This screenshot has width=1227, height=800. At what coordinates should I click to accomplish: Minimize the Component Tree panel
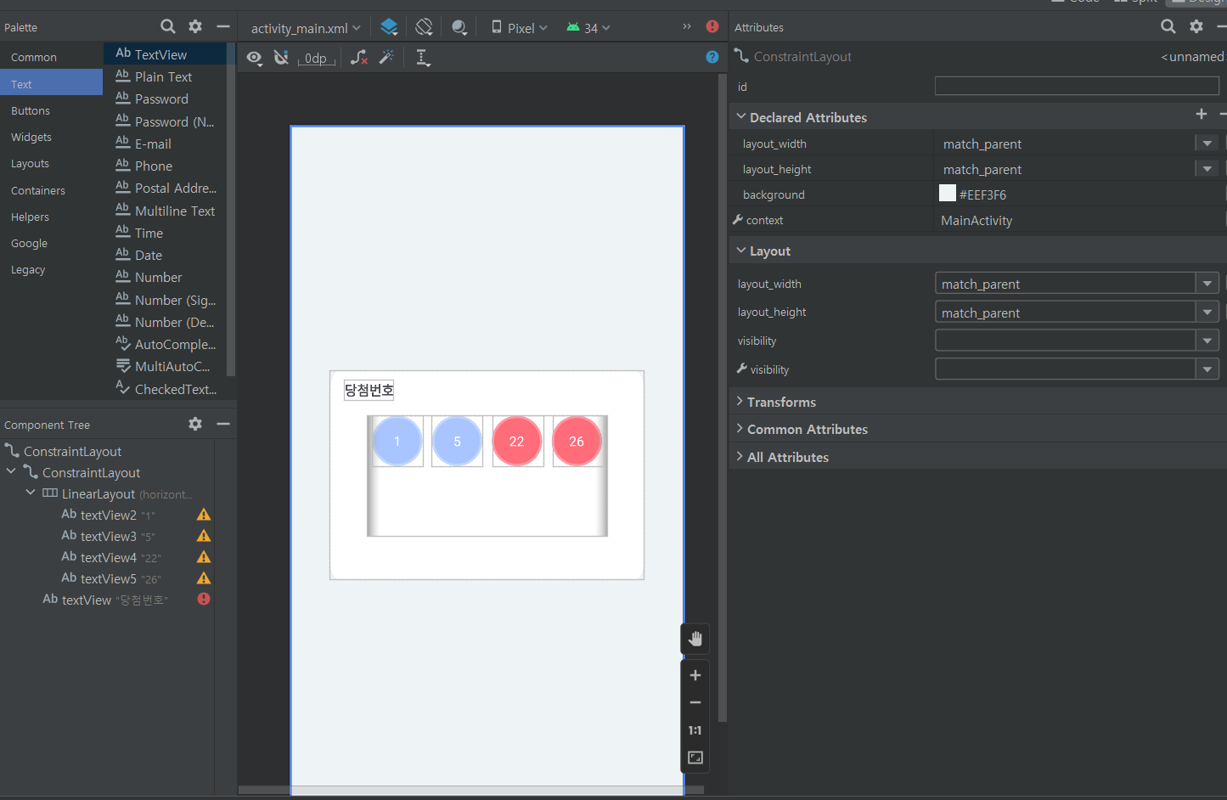(222, 424)
